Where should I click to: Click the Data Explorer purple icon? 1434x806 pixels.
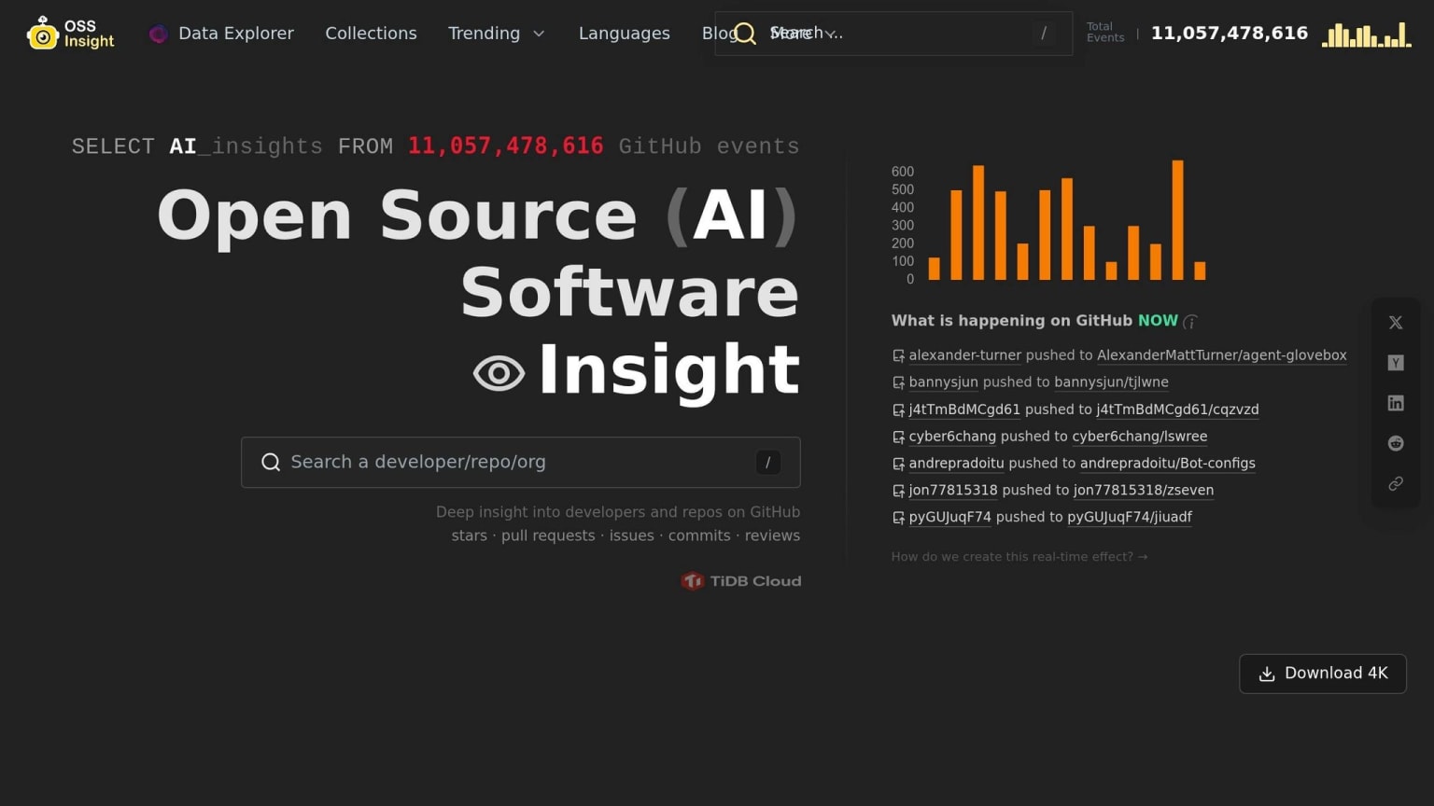pyautogui.click(x=159, y=34)
